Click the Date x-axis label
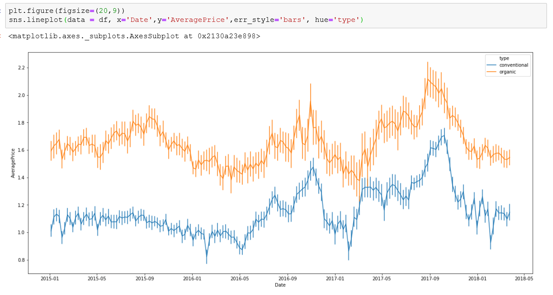This screenshot has height=295, width=553. pos(280,285)
